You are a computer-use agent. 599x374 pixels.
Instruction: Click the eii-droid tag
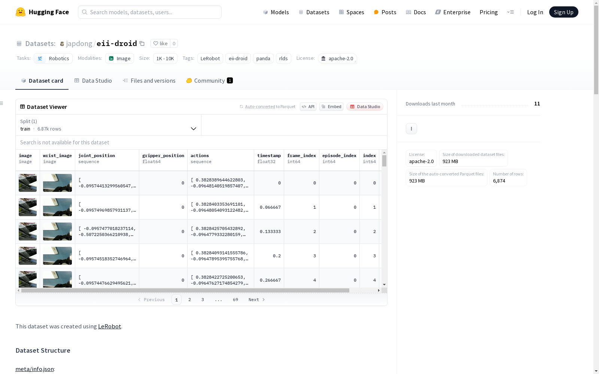click(238, 58)
